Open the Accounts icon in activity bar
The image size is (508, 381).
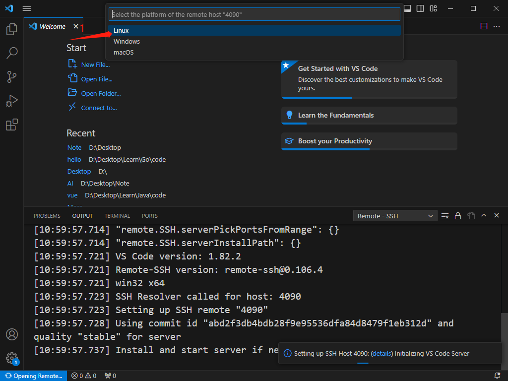tap(12, 334)
